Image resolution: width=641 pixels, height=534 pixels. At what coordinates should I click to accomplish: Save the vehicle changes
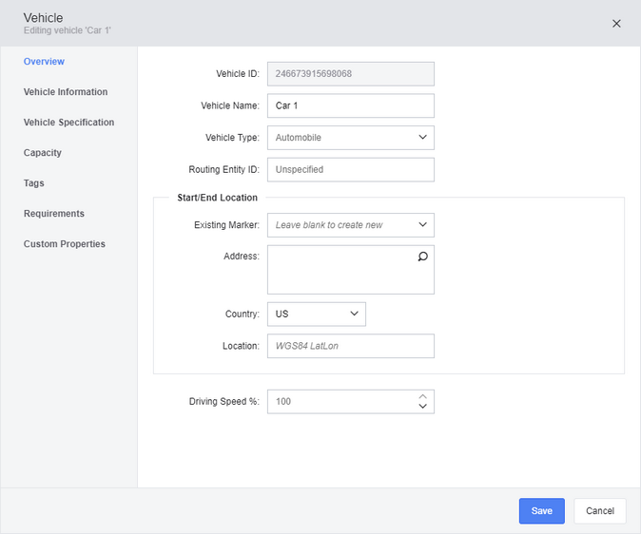click(542, 510)
